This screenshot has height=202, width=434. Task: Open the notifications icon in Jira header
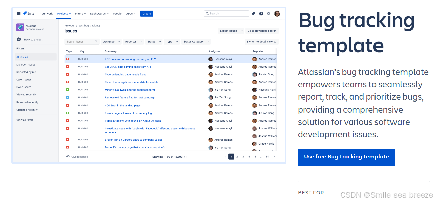click(x=253, y=14)
